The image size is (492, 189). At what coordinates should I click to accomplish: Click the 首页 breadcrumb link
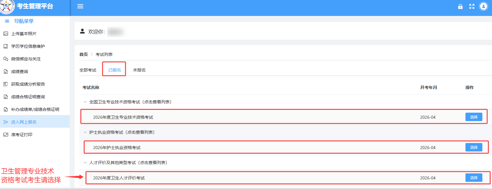point(84,54)
